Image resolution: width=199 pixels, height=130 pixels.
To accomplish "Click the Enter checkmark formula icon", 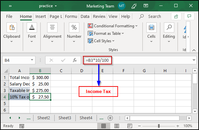I will [63, 60].
